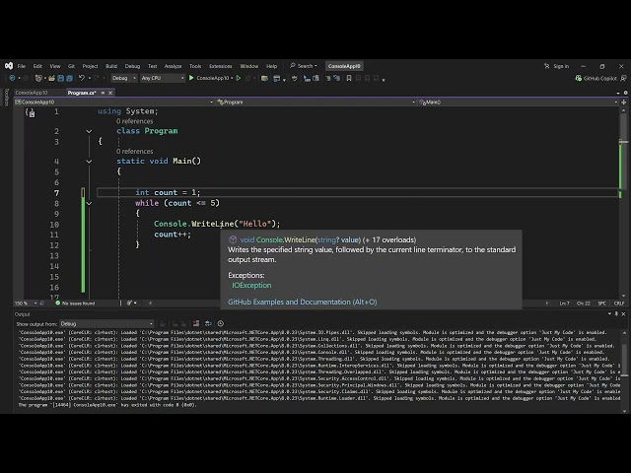The image size is (631, 473).
Task: Open the Debug configuration dropdown
Action: click(x=124, y=78)
